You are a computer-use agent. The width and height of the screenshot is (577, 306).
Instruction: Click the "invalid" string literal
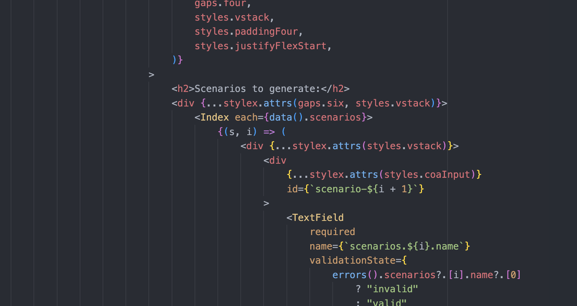(x=392, y=289)
